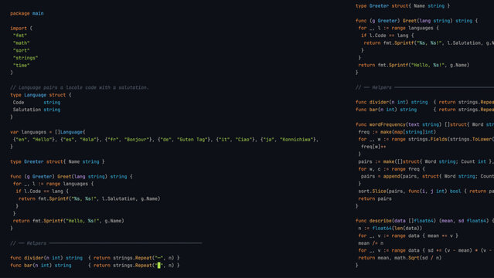494x278 pixels.
Task: Select the "fmt" import entry
Action: pos(20,36)
